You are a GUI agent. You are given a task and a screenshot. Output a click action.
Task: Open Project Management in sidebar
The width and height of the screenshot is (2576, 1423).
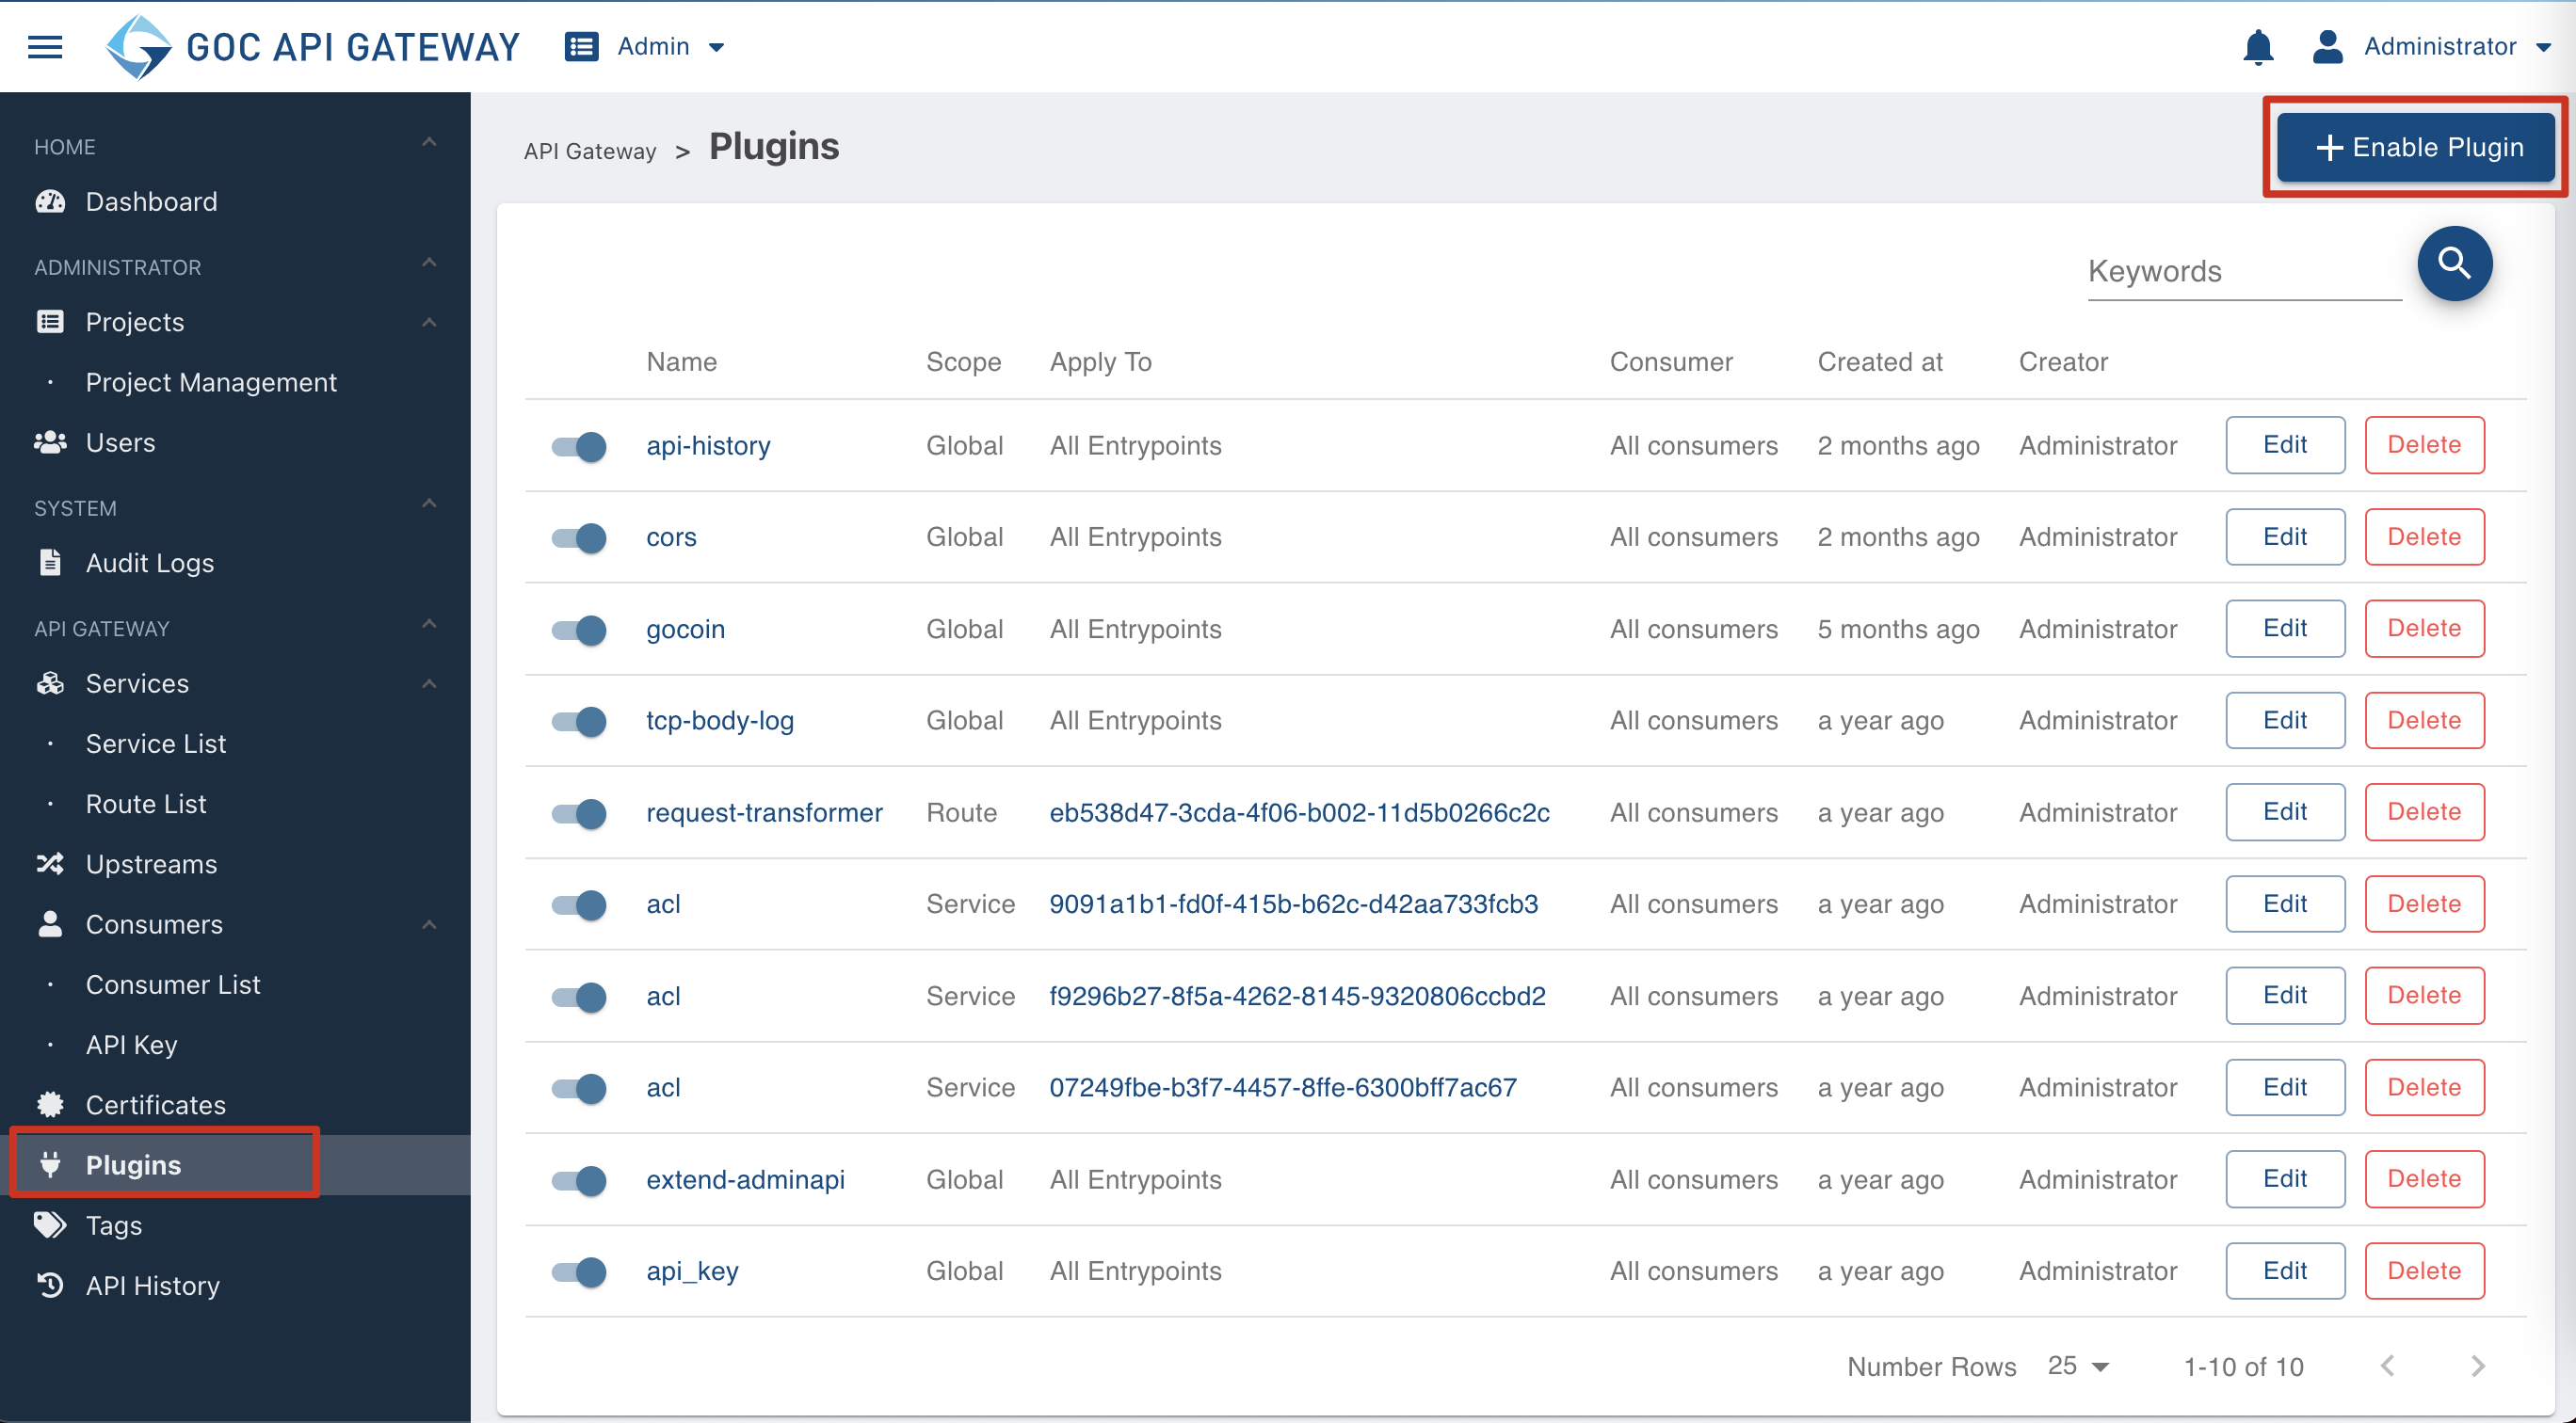coord(211,383)
